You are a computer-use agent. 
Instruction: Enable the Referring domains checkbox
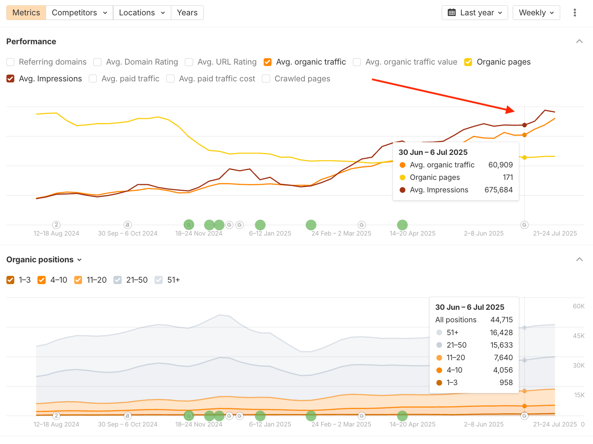[x=11, y=62]
